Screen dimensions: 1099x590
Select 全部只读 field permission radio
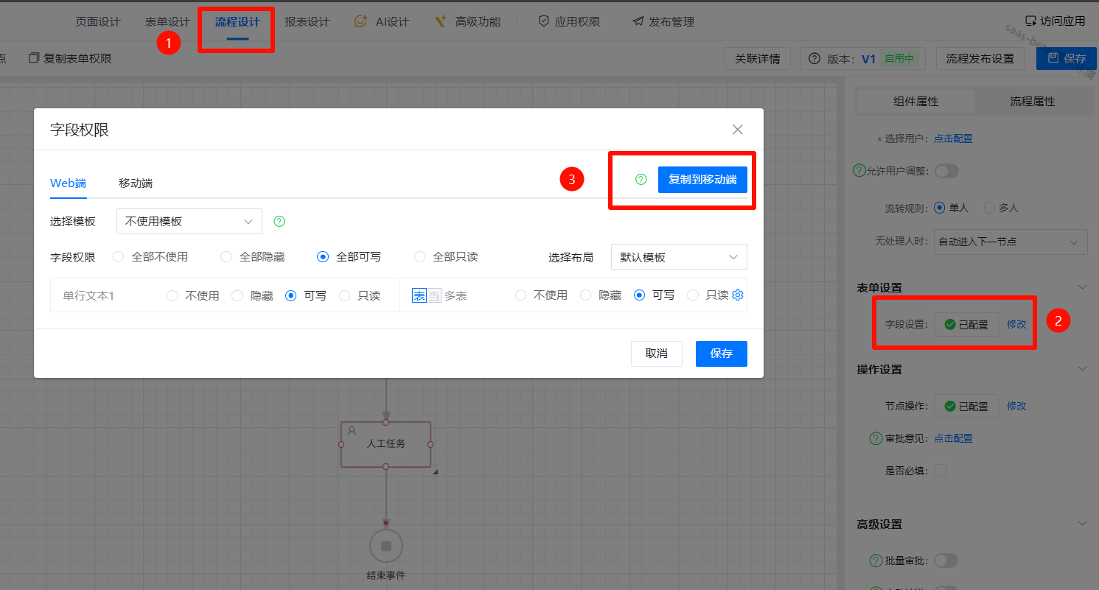(x=420, y=257)
